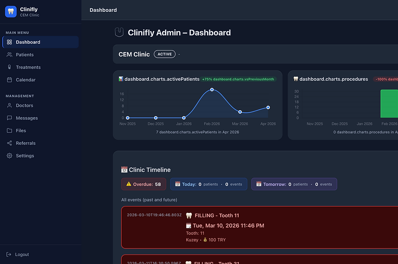
Task: Open the FILLING - Tooth 11 event card
Action: [x=260, y=227]
